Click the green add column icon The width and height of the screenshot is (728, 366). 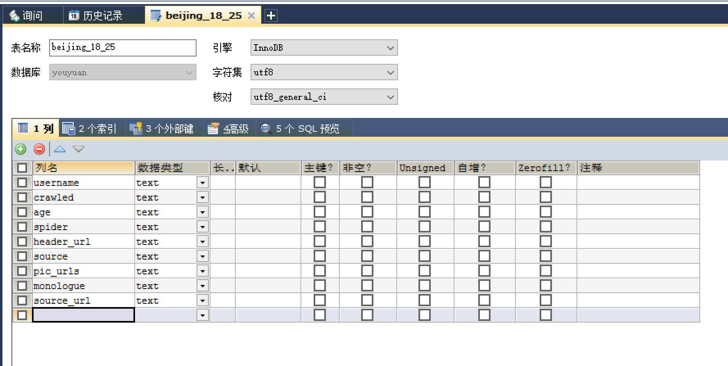(x=20, y=149)
